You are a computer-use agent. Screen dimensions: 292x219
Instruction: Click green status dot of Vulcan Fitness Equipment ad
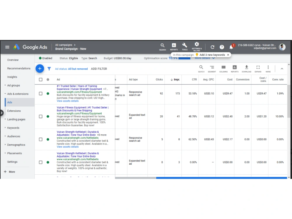coord(48,117)
